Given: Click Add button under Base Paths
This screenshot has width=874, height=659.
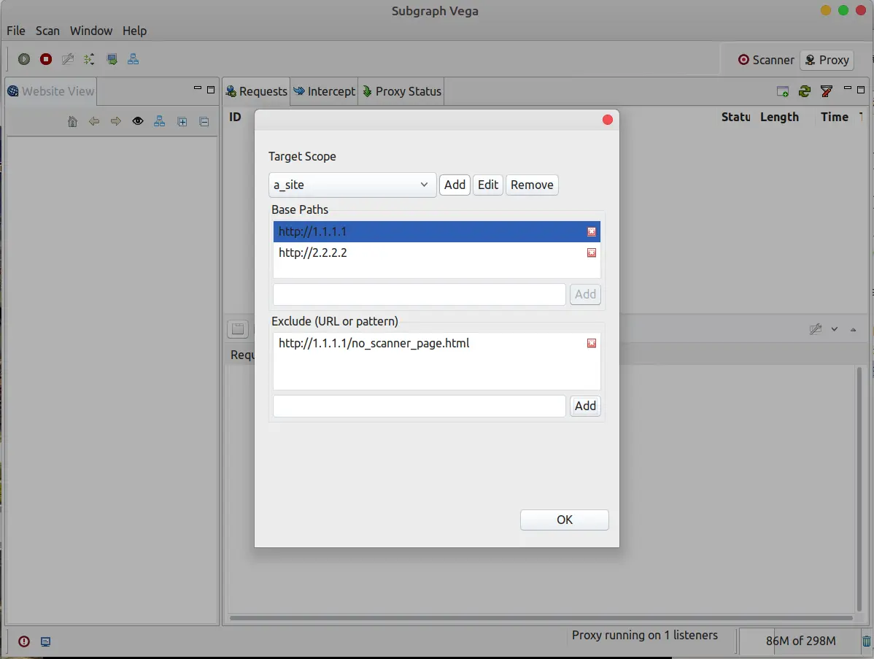Looking at the screenshot, I should tap(585, 294).
